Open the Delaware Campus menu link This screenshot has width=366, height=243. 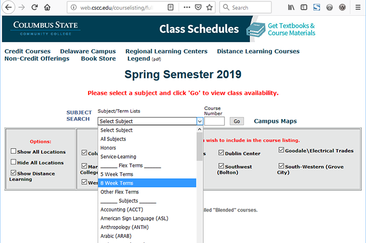(x=87, y=51)
